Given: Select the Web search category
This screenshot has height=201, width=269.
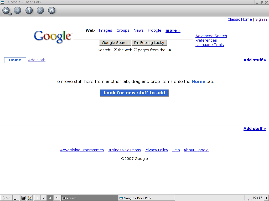Looking at the screenshot, I should pos(90,30).
